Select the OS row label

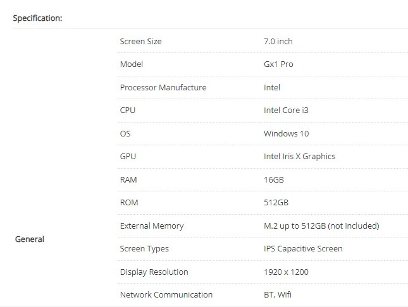click(125, 134)
